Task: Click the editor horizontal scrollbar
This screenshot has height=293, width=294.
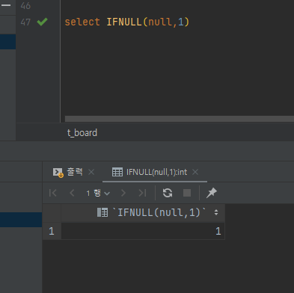Action: click(180, 119)
